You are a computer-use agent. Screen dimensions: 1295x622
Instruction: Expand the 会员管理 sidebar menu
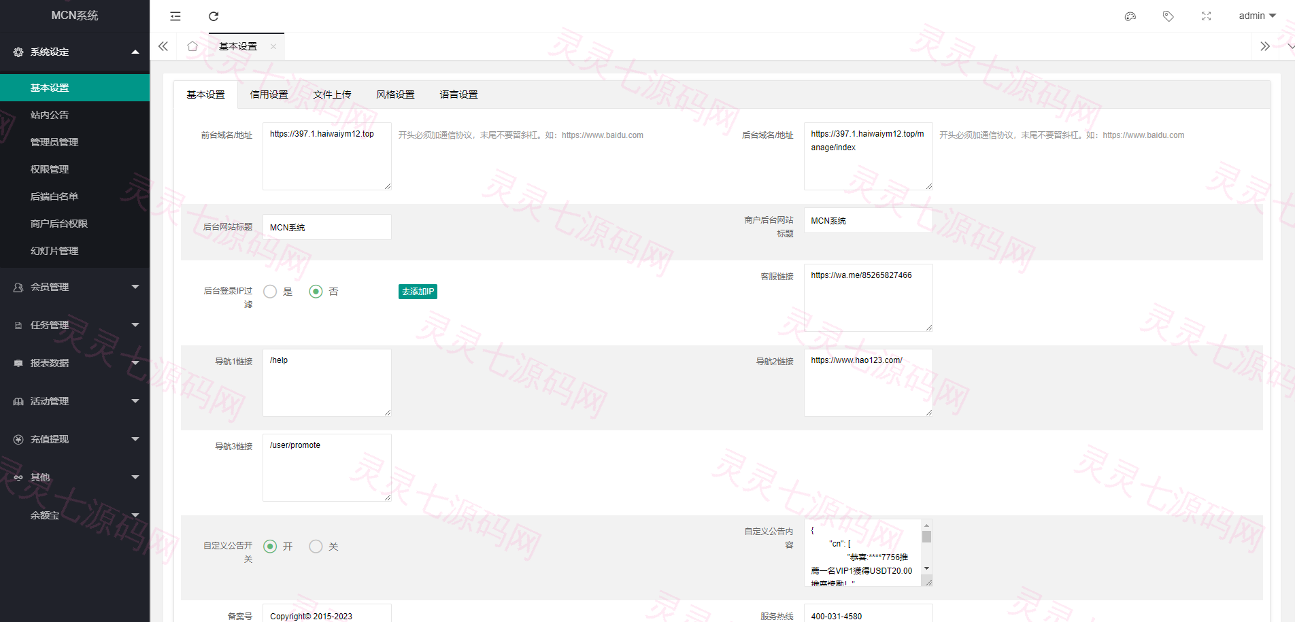(75, 287)
